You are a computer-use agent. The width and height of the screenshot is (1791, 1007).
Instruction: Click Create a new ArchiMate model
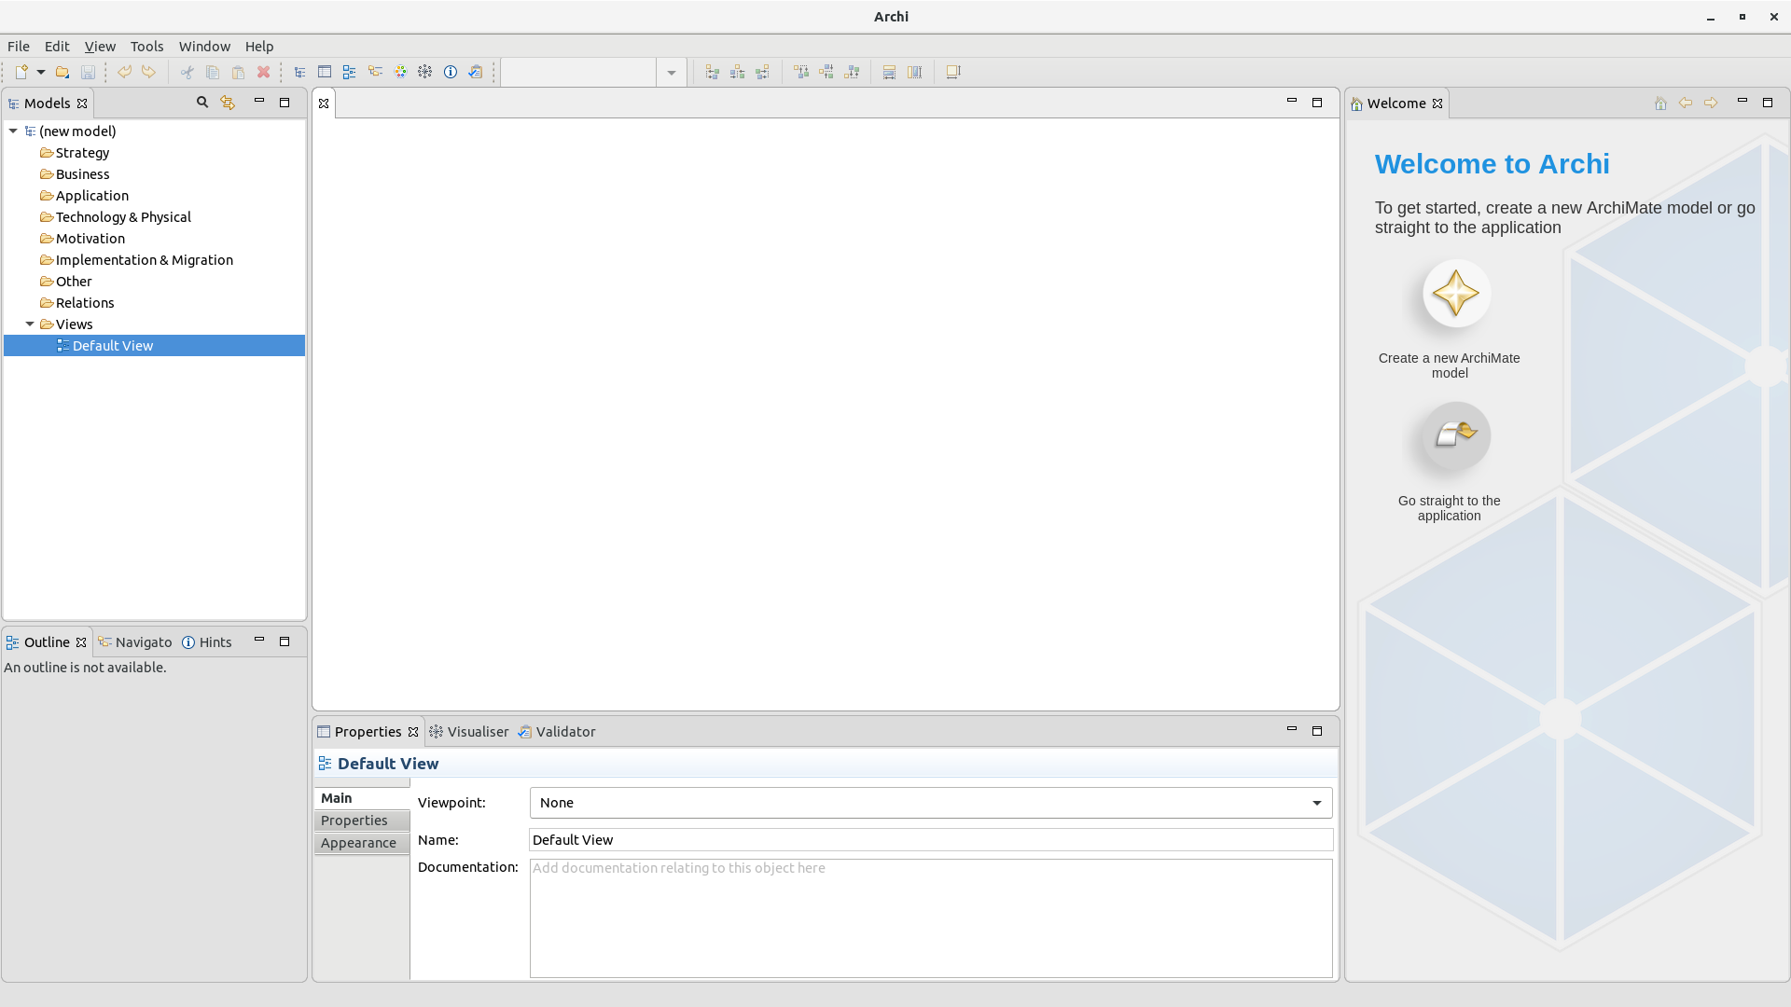1455,294
